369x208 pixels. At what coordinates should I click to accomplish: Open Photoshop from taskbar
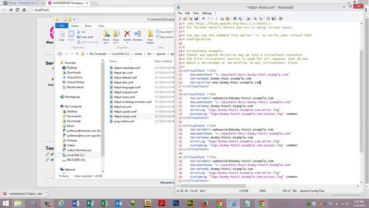[x=176, y=203]
